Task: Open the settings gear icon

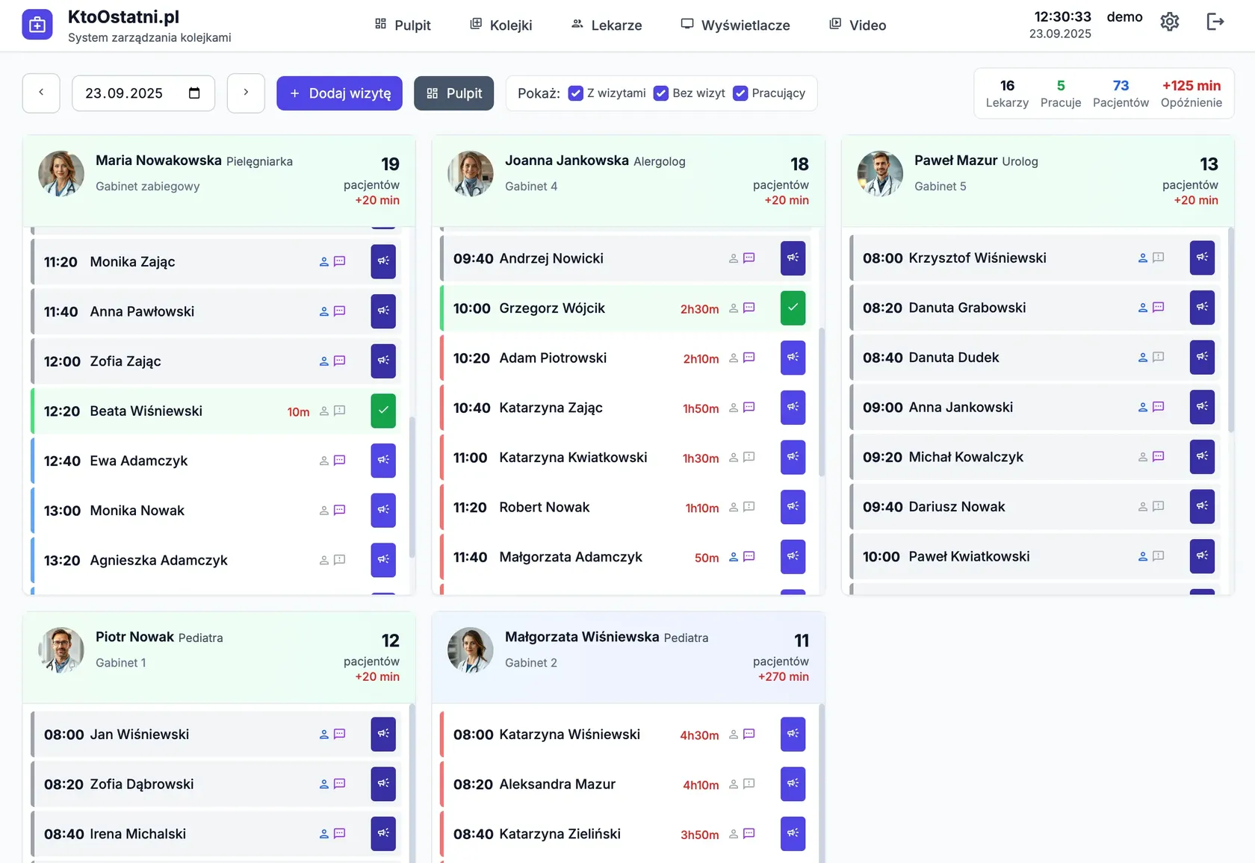Action: pos(1170,22)
